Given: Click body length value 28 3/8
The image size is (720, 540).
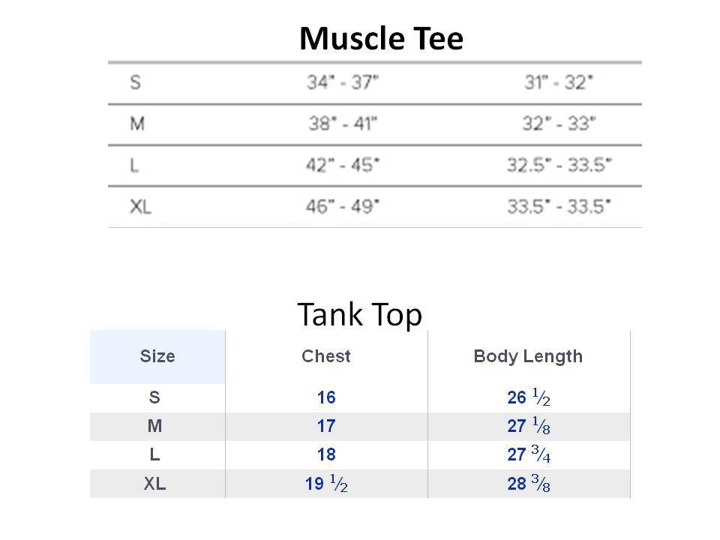Looking at the screenshot, I should tap(529, 484).
